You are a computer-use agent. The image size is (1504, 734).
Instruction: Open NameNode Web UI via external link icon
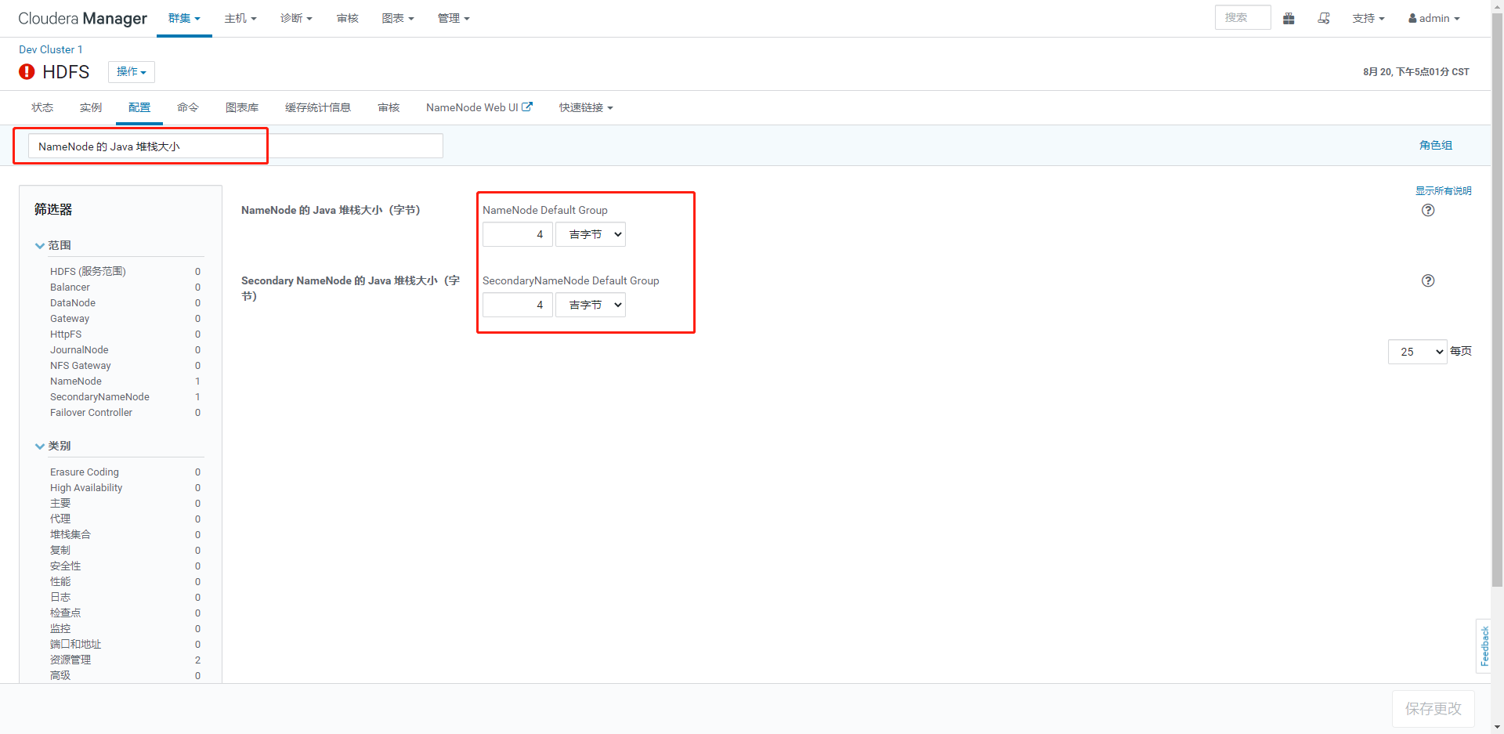(x=528, y=107)
